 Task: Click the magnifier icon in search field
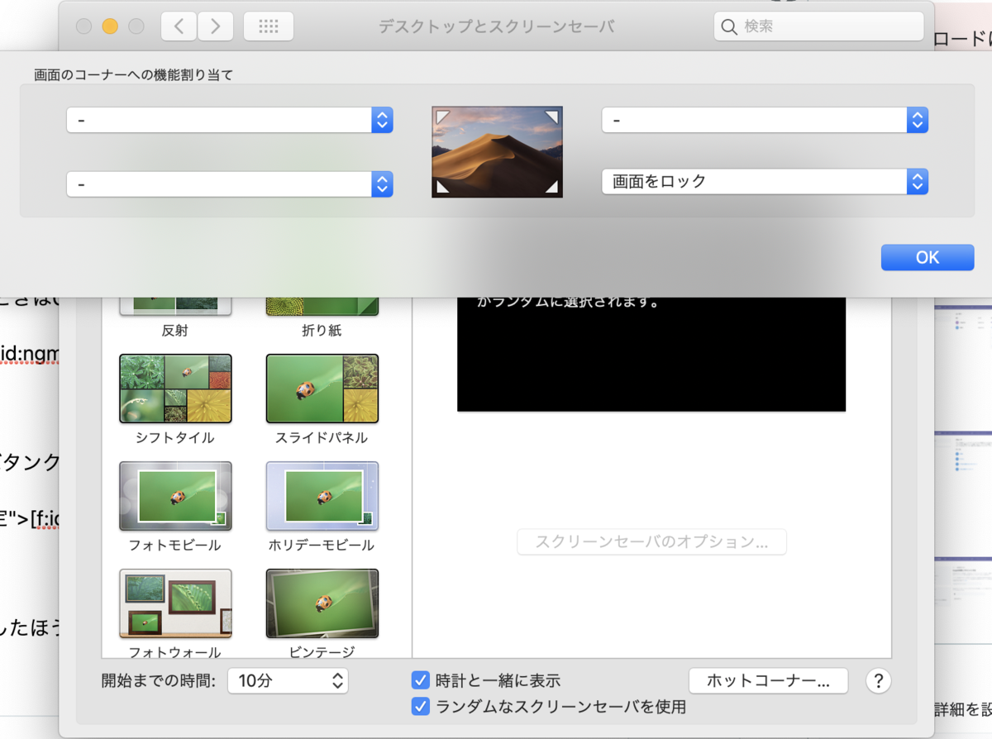coord(729,27)
